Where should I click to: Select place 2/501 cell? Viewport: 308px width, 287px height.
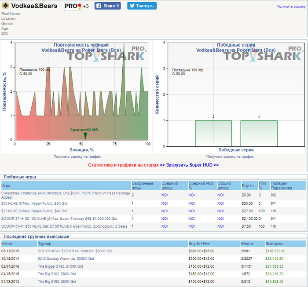click(x=246, y=251)
